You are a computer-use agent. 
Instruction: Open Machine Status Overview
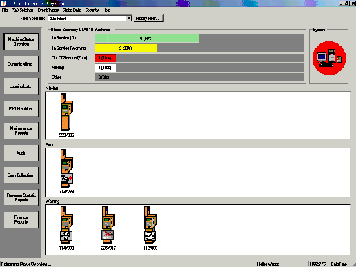[21, 41]
